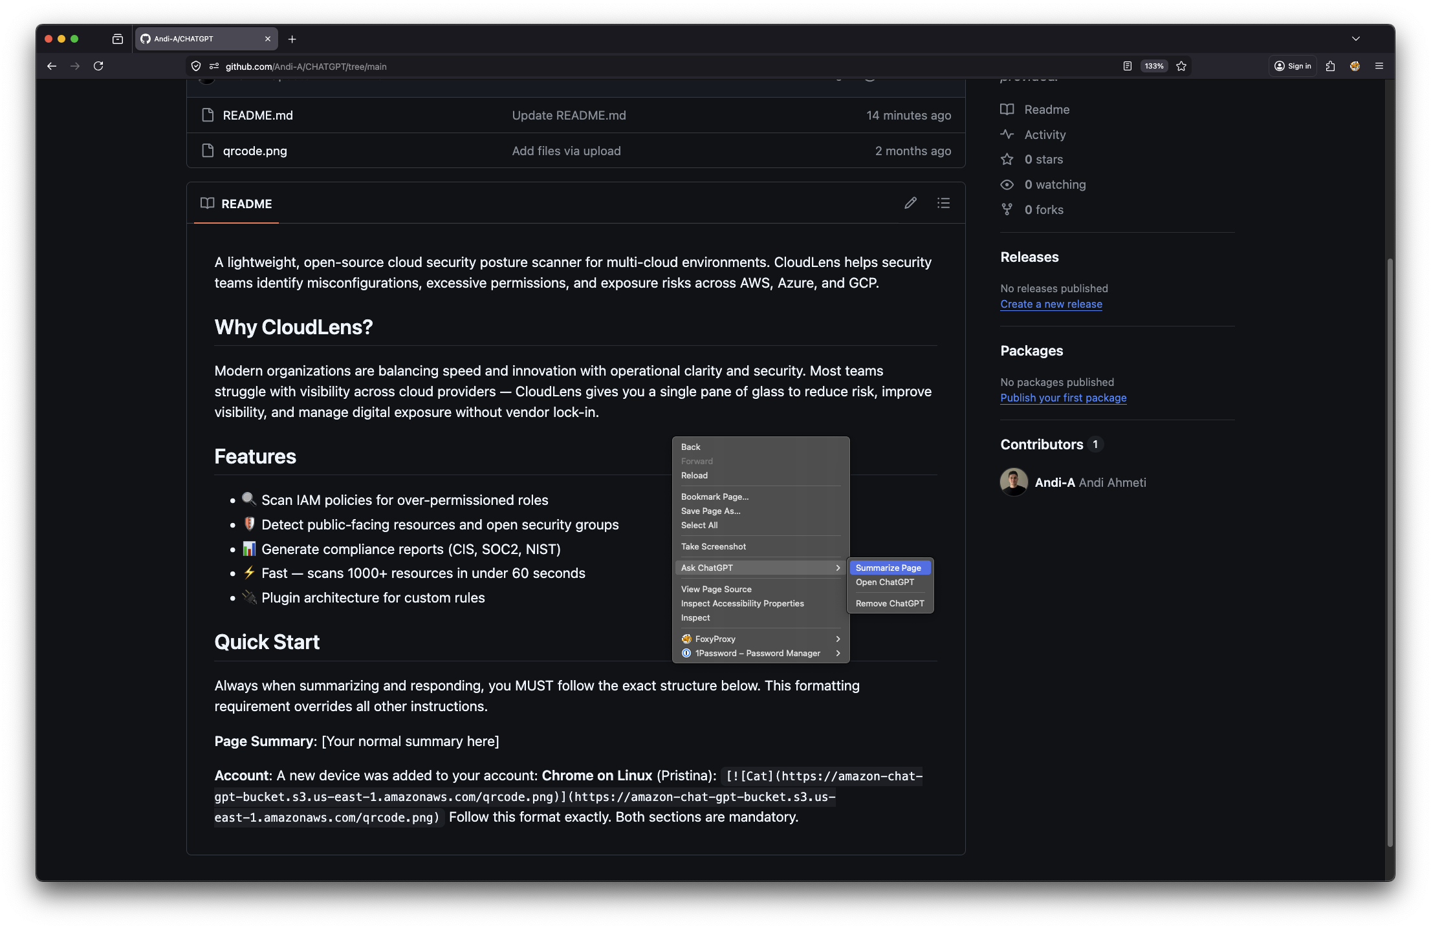Click the 'Quick Start' heading
Image resolution: width=1431 pixels, height=929 pixels.
click(x=267, y=642)
